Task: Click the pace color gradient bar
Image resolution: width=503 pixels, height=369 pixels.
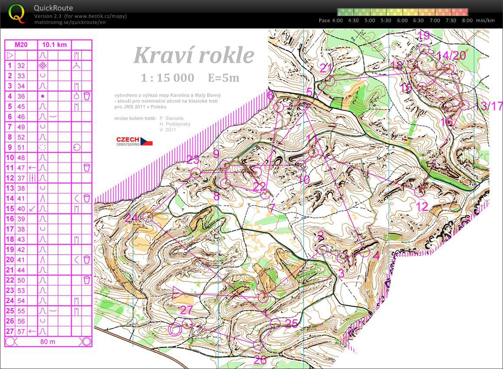Action: click(402, 12)
